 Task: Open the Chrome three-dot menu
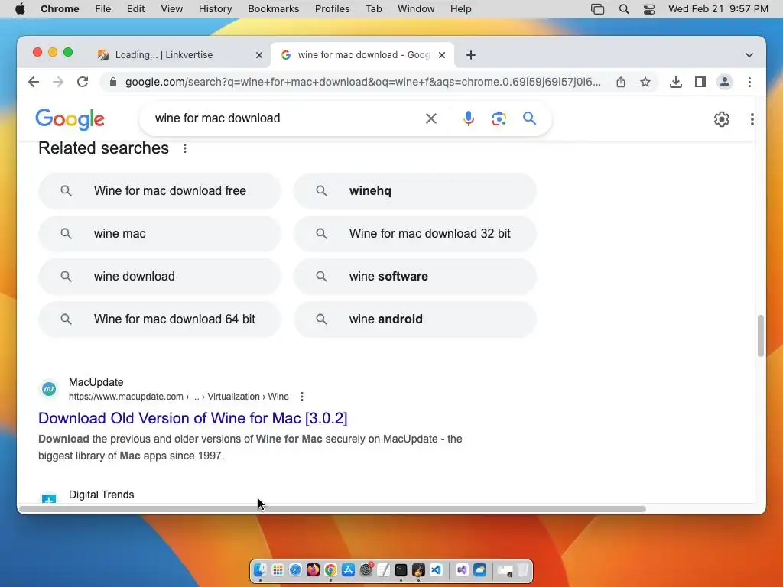pos(749,82)
